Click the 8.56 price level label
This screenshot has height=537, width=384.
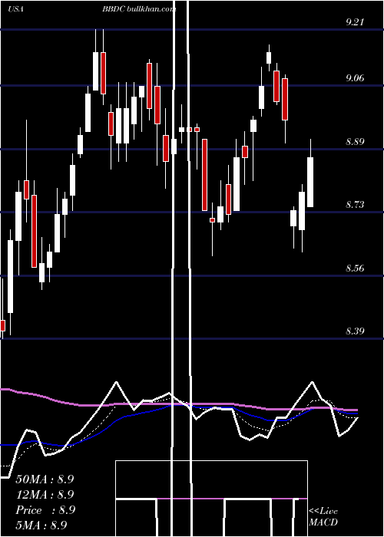tap(355, 268)
